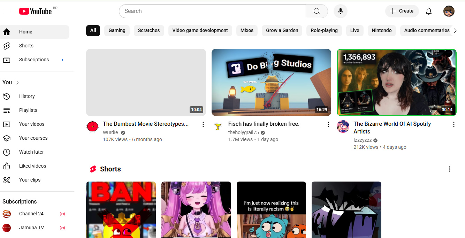Click the Liked videos thumbs-up icon

point(7,166)
